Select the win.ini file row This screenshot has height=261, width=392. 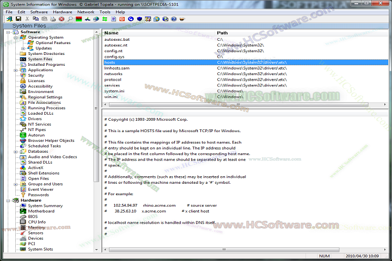pos(246,97)
